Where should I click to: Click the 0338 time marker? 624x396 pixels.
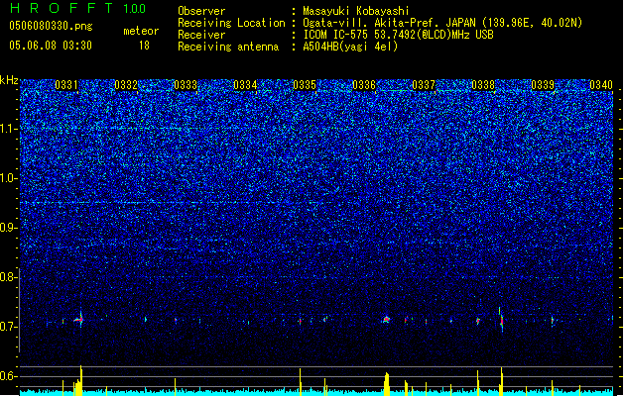(x=483, y=85)
